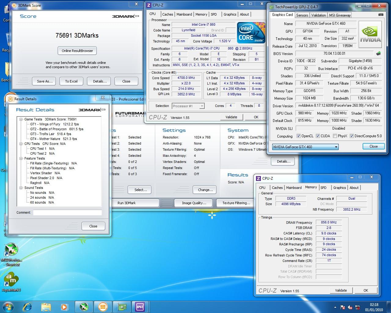Click the GPU-Z screenshot camera icon
This screenshot has width=391, height=313.
coord(381,15)
